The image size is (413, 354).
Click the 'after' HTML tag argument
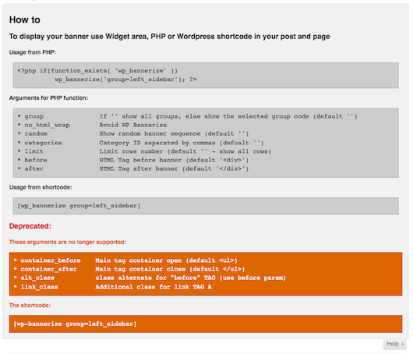click(x=133, y=168)
